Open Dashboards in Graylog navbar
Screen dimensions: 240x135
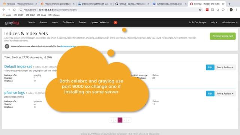pyautogui.click(x=68, y=22)
